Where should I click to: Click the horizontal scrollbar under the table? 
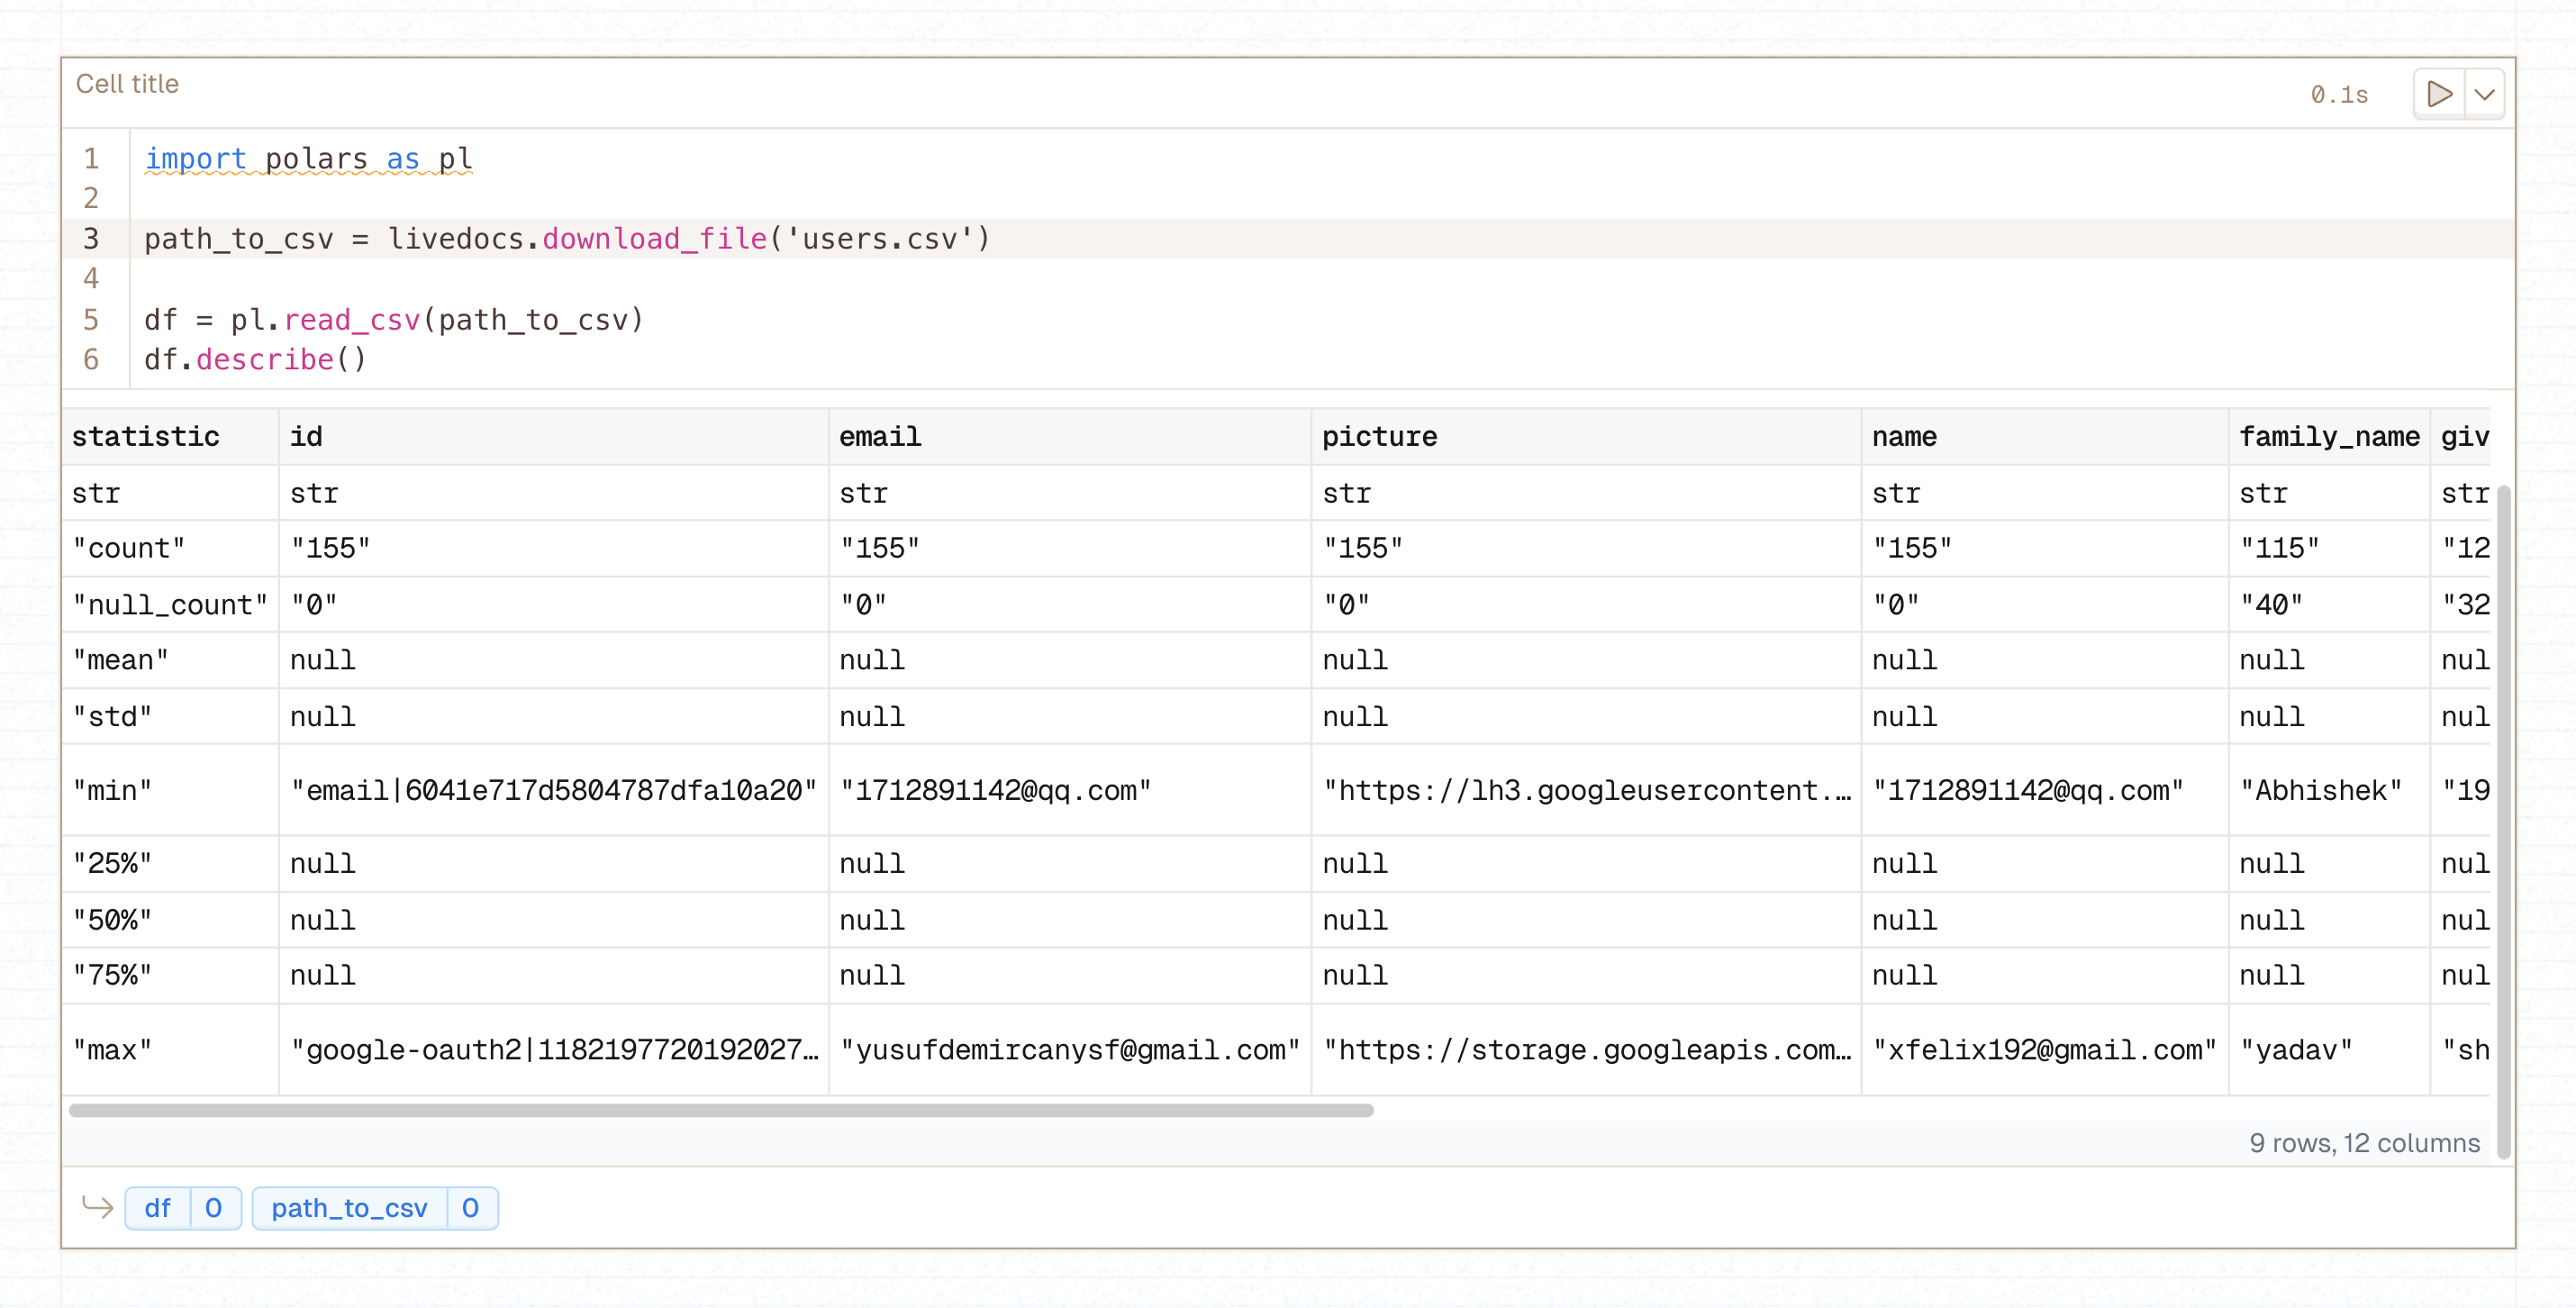(x=721, y=1110)
